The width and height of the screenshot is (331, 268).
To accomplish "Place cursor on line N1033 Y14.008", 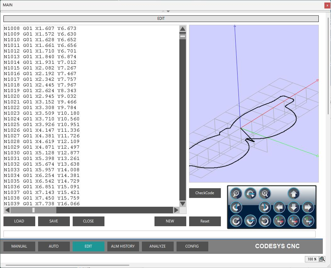I will click(42, 170).
